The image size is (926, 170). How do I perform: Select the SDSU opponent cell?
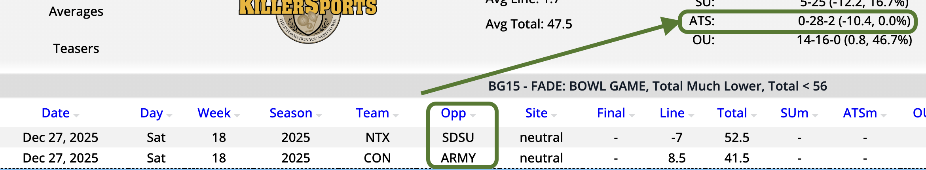click(x=458, y=137)
